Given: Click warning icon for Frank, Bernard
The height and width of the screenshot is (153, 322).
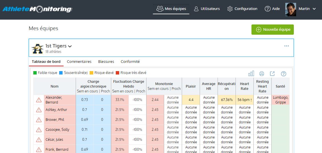Looking at the screenshot, I should (x=39, y=150).
